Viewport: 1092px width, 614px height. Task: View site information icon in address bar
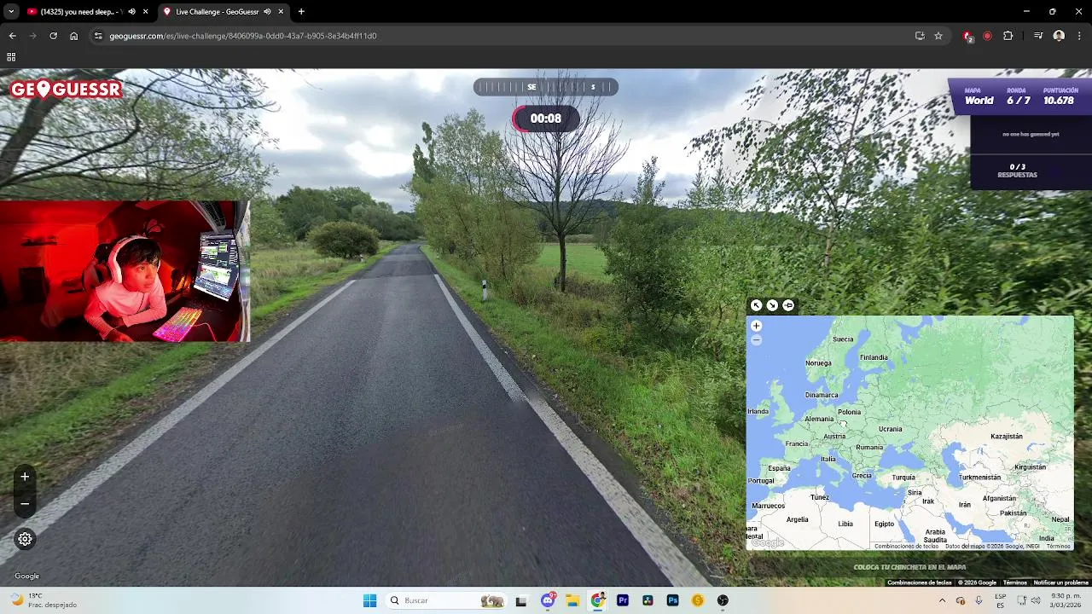[x=98, y=36]
